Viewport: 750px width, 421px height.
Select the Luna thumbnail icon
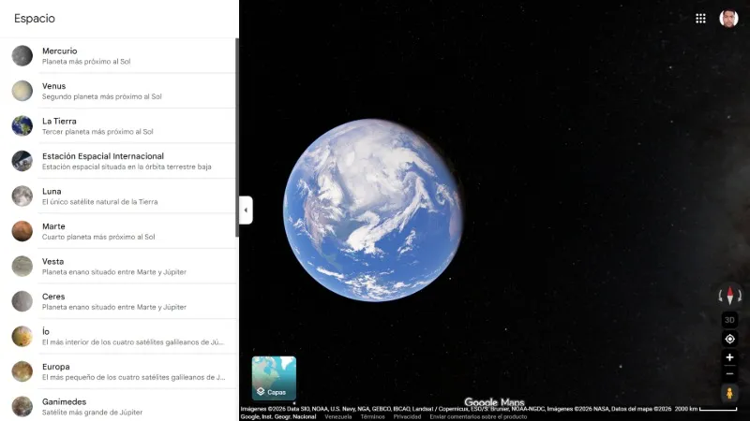click(x=22, y=196)
